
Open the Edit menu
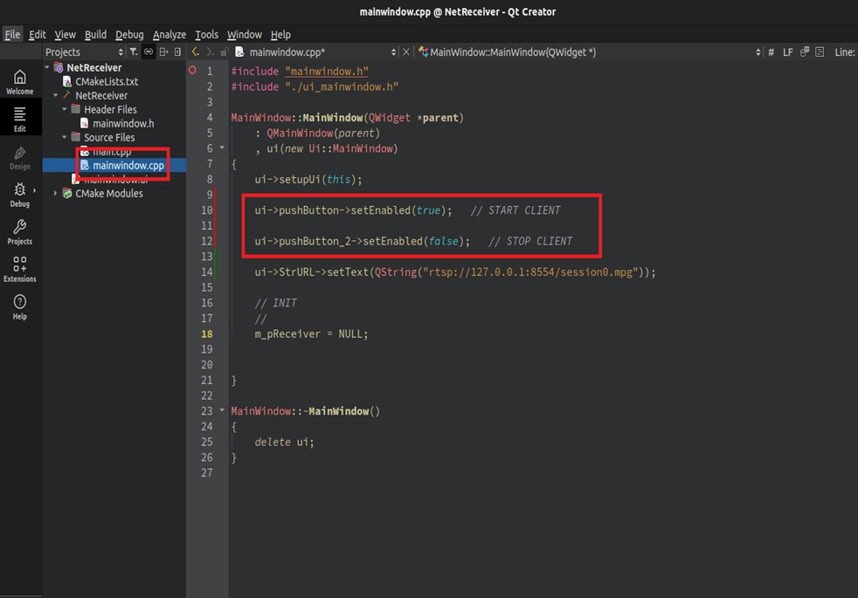click(x=38, y=34)
